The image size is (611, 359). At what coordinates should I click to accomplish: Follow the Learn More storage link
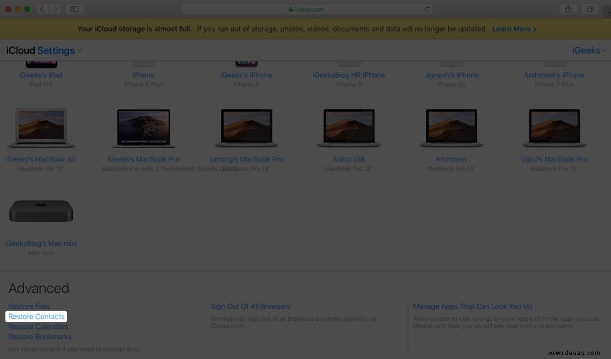(514, 29)
